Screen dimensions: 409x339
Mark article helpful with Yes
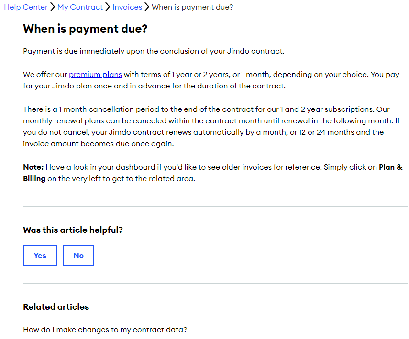[x=40, y=255]
